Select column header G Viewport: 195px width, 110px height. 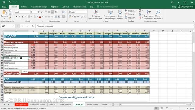click(x=81, y=31)
